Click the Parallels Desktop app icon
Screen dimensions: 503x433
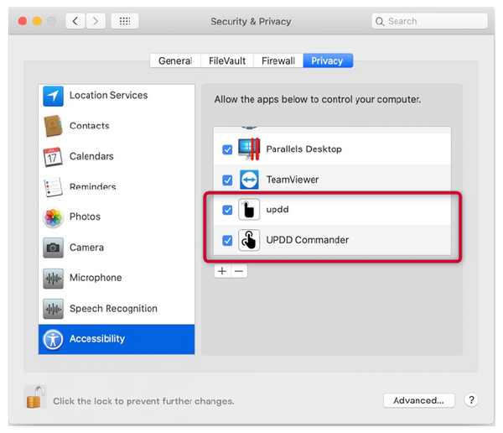[x=249, y=149]
